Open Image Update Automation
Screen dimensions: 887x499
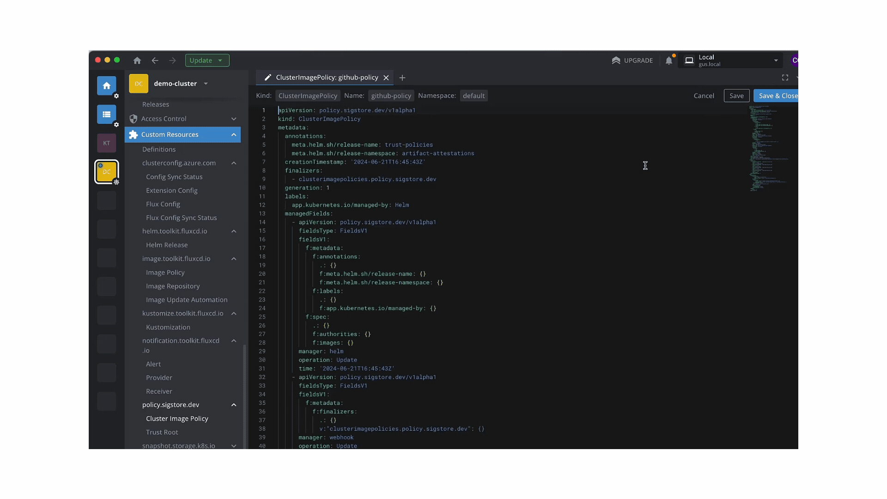click(x=187, y=300)
